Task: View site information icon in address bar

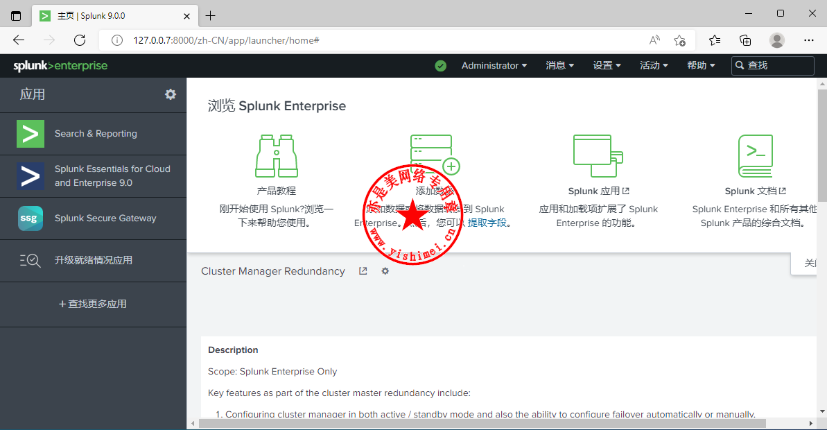Action: pos(116,40)
